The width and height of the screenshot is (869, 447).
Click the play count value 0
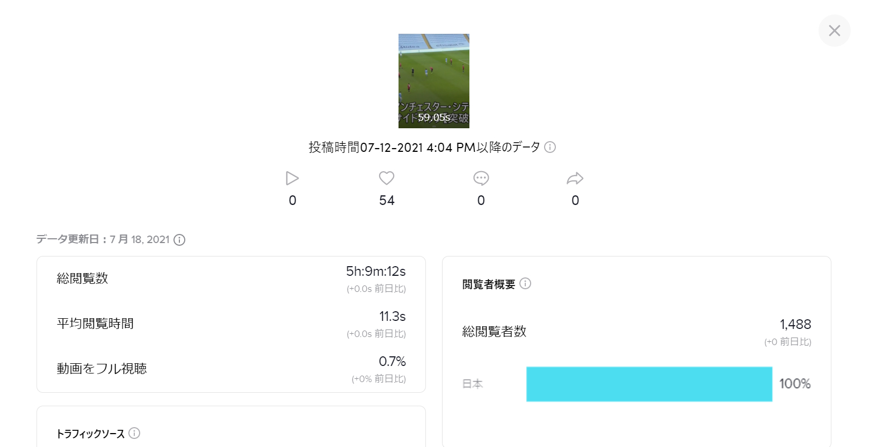292,201
